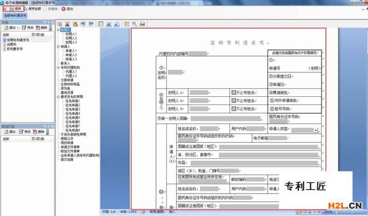Open the 申请人类型 dropdown
This screenshot has width=368, height=216.
click(x=316, y=130)
